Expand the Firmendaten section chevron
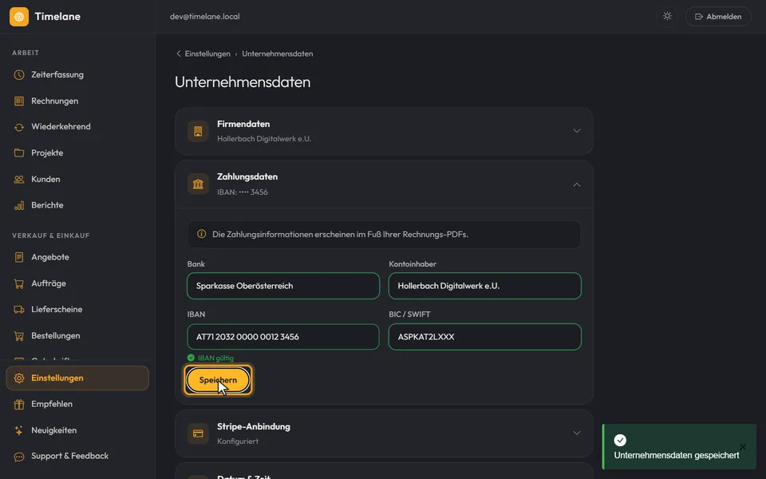This screenshot has height=479, width=766. 576,131
